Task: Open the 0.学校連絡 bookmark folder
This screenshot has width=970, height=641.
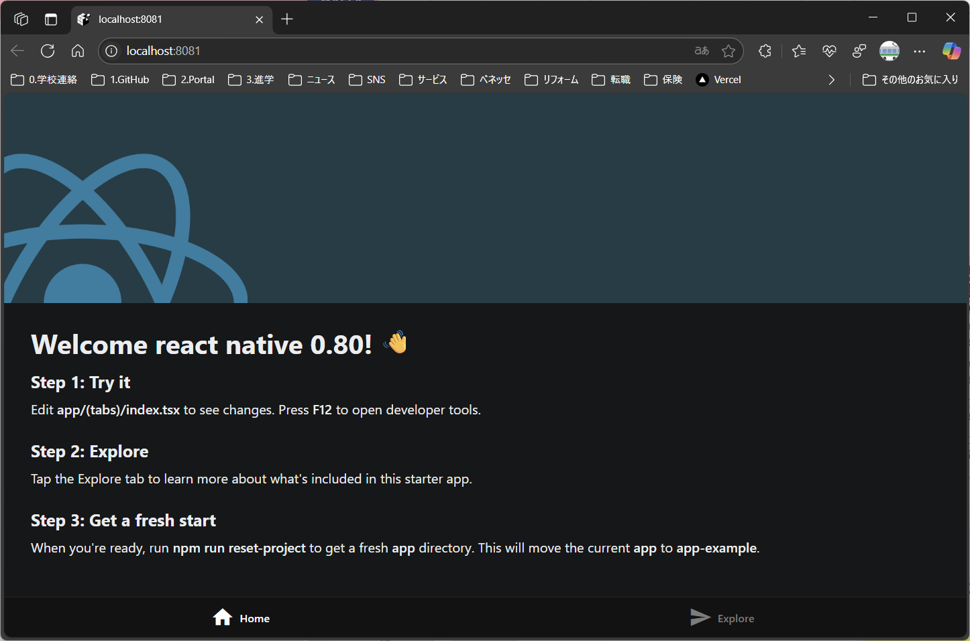Action: (x=44, y=80)
